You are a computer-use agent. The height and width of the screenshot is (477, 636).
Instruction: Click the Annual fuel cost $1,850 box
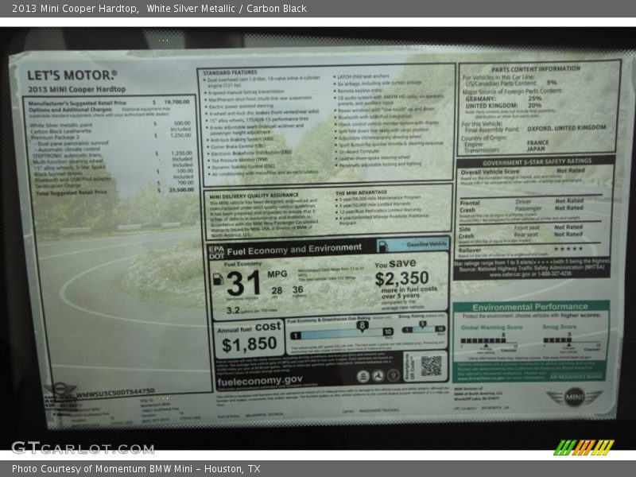click(250, 337)
